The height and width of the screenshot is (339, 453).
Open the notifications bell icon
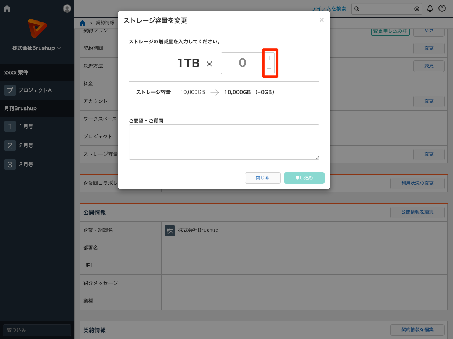[x=430, y=8]
